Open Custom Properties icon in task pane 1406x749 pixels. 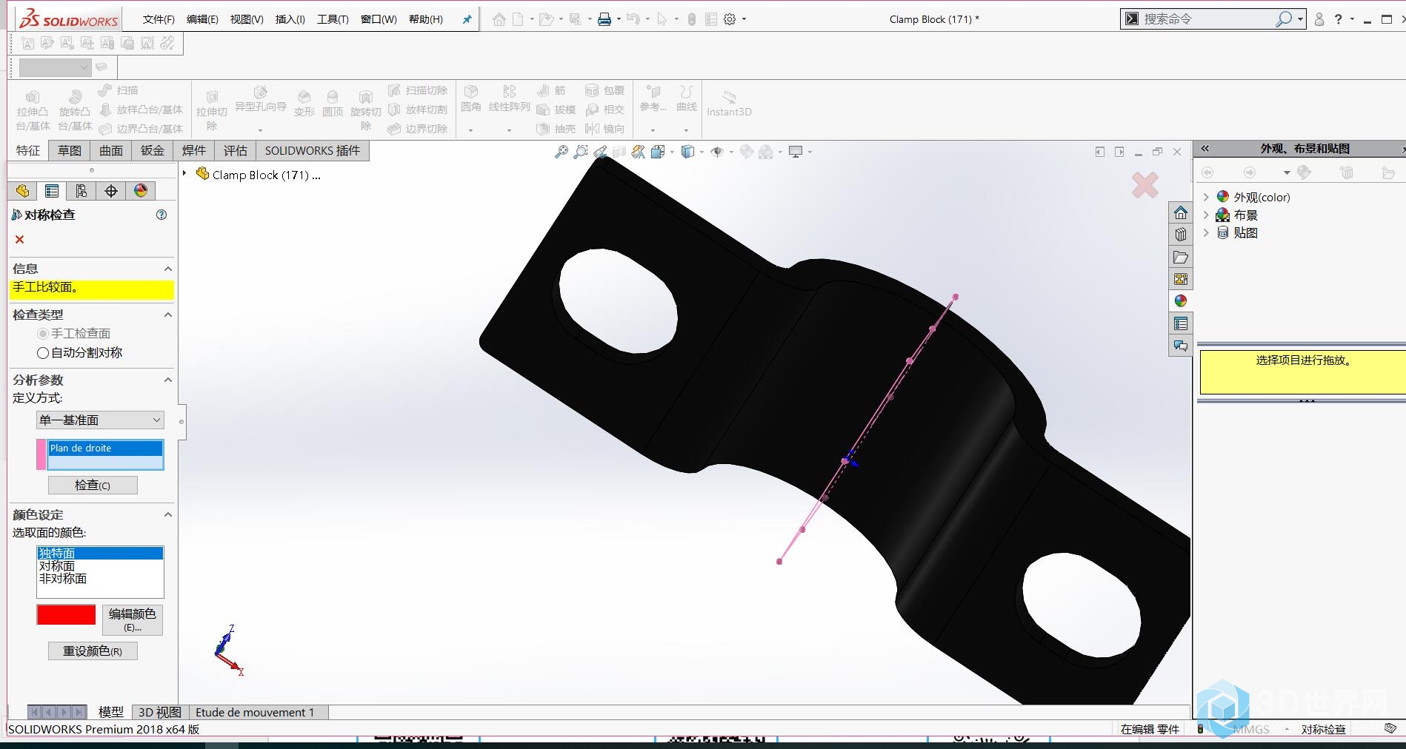tap(1181, 323)
